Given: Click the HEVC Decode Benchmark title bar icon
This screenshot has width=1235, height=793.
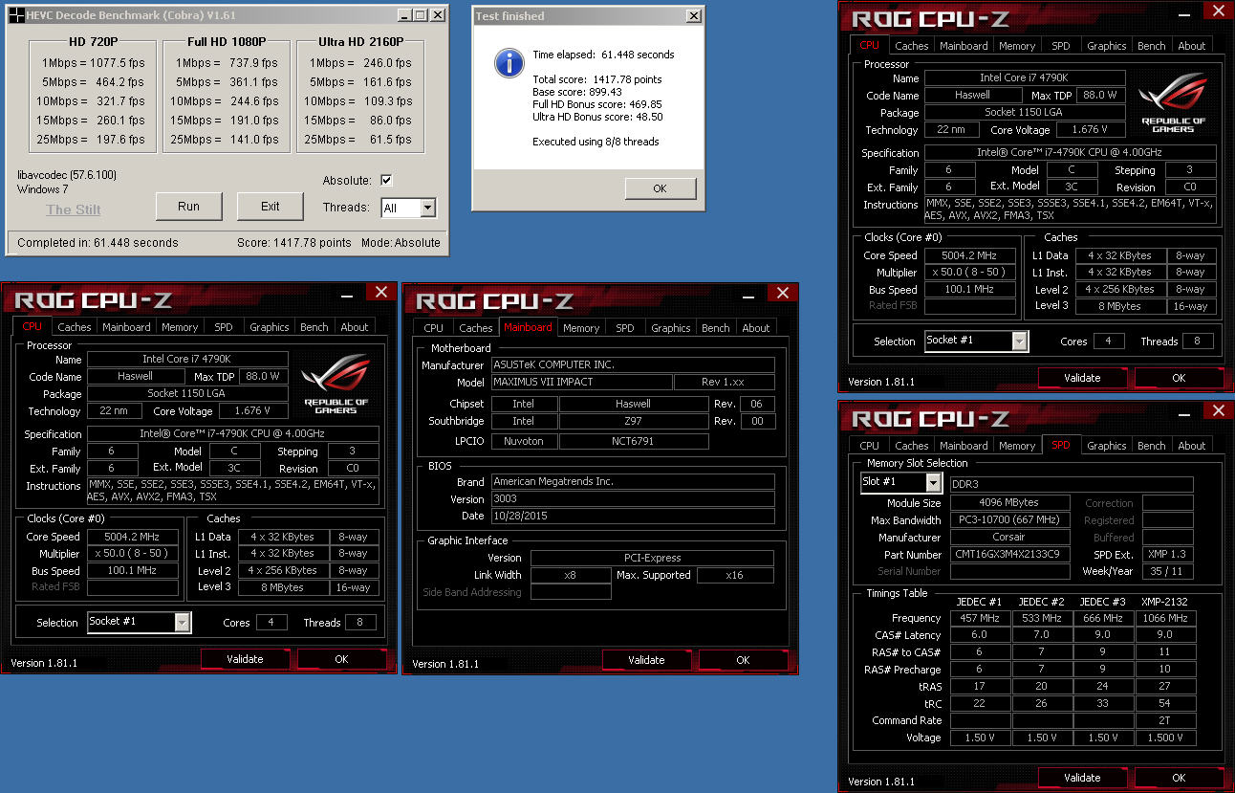Looking at the screenshot, I should (16, 15).
